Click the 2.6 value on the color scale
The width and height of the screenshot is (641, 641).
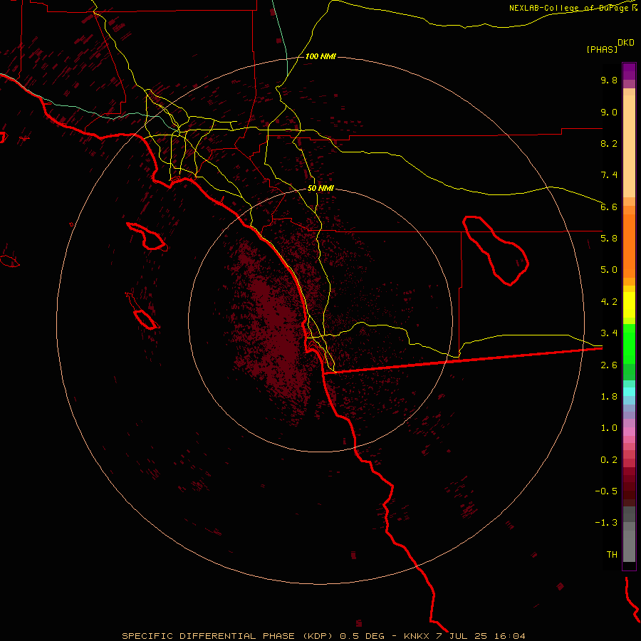609,365
